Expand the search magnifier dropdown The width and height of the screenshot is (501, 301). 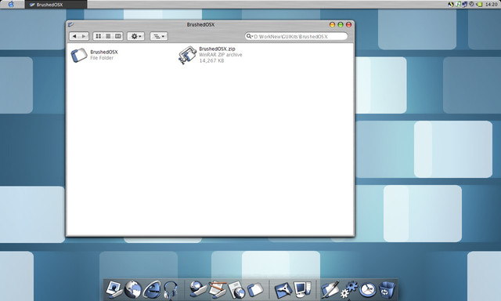click(249, 36)
